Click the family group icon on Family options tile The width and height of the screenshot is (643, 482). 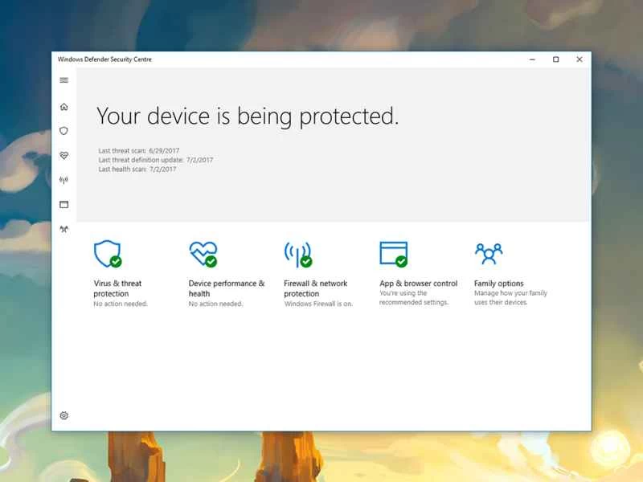tap(489, 253)
